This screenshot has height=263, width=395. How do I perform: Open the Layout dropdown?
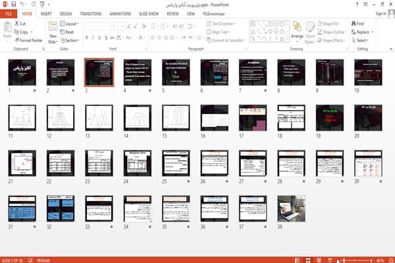click(69, 24)
